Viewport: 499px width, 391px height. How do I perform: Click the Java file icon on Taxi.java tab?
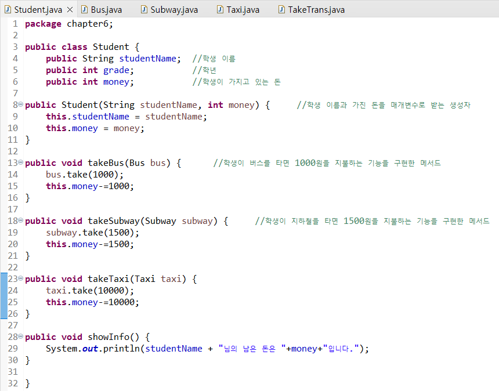point(220,9)
